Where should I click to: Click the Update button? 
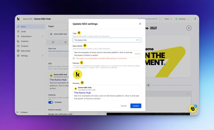(x=136, y=106)
